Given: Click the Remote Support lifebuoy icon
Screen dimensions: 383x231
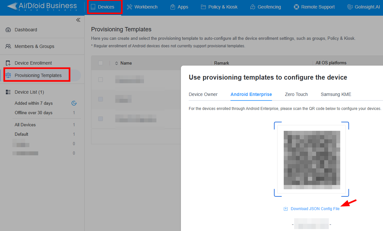Looking at the screenshot, I should [x=296, y=7].
